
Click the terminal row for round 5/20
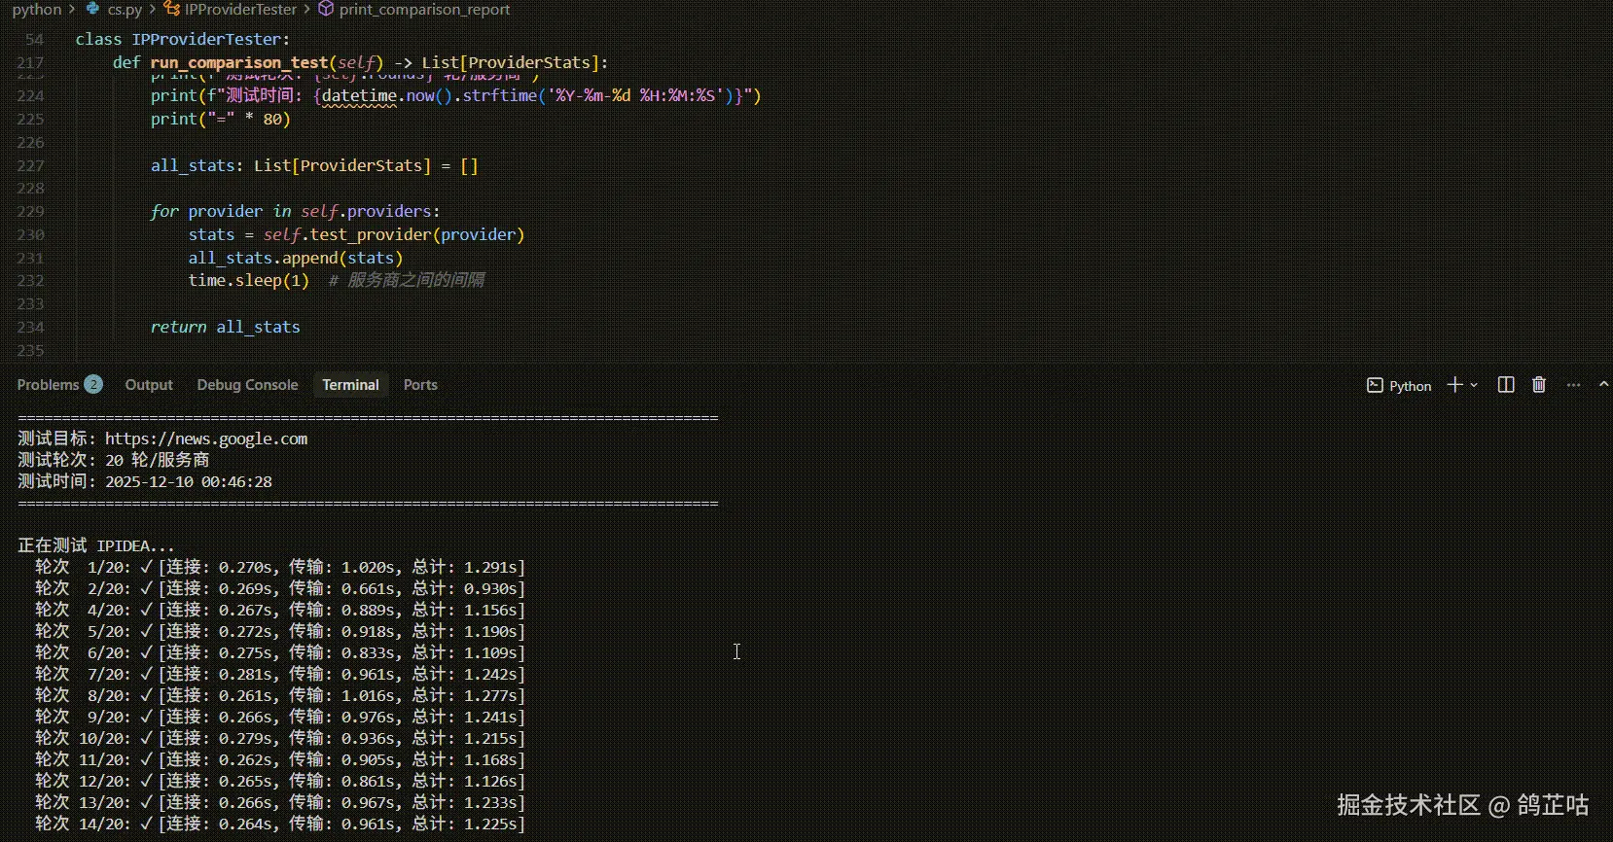pos(280,631)
